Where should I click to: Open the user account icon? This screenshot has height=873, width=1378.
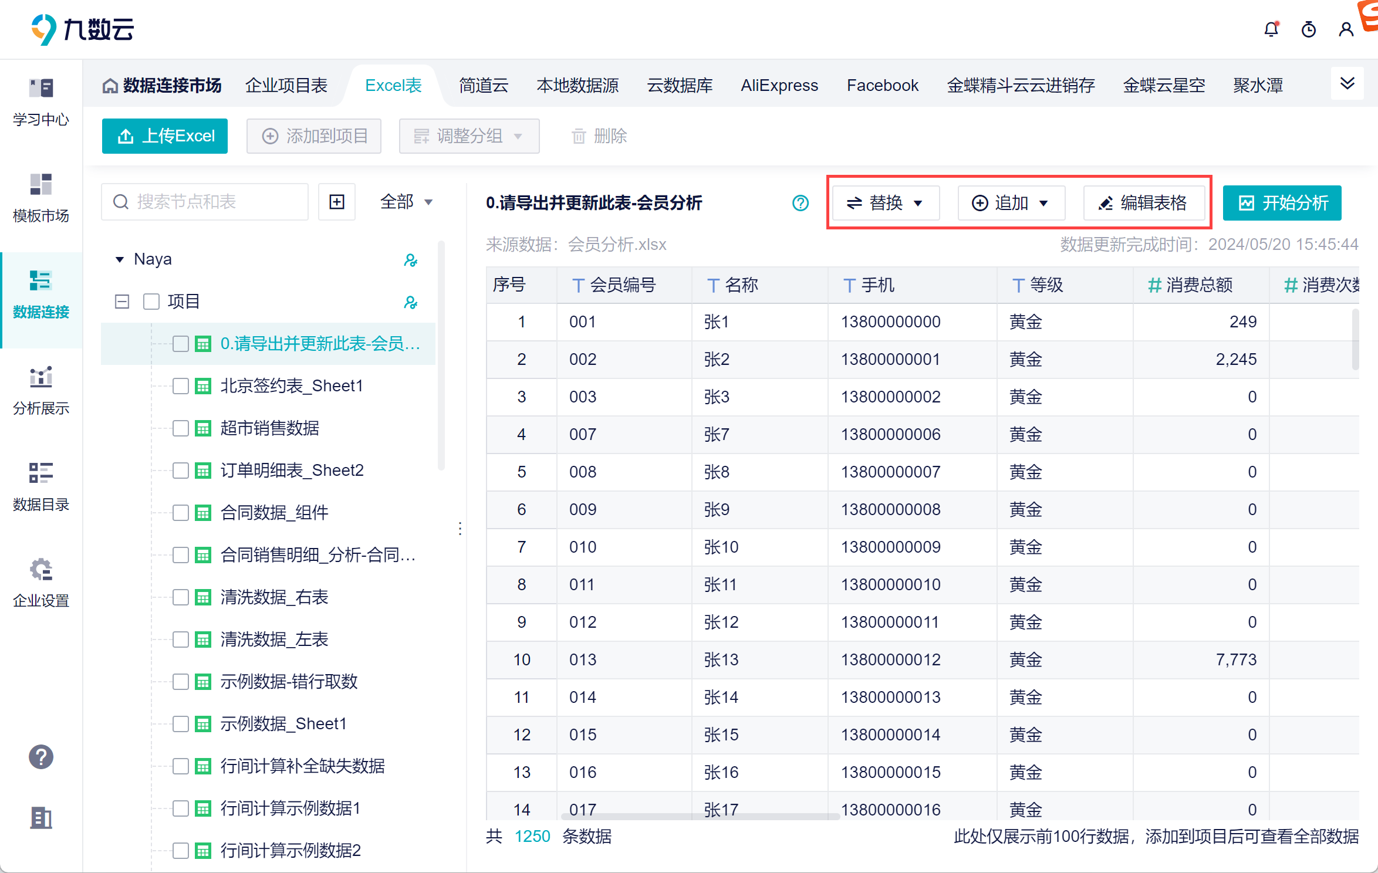pos(1346,29)
